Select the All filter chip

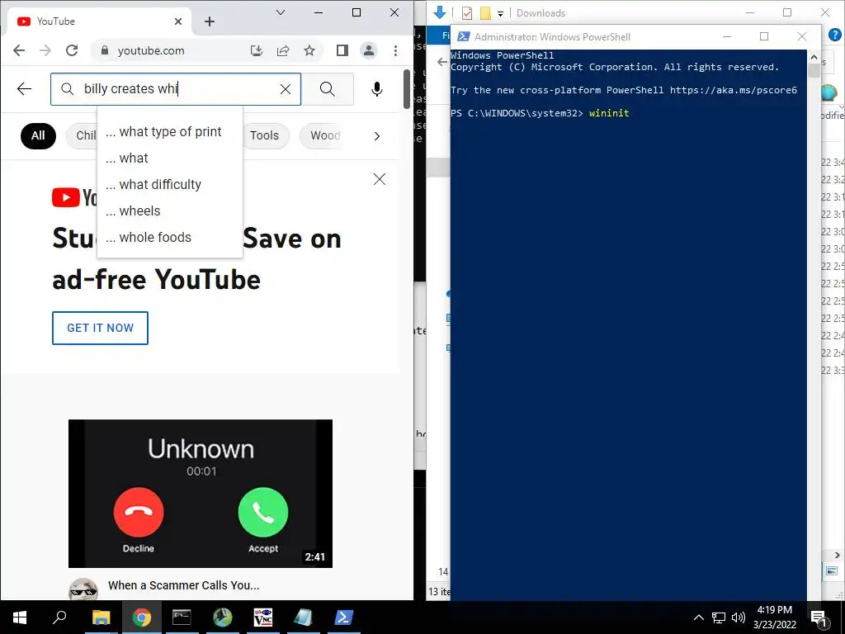tap(38, 136)
